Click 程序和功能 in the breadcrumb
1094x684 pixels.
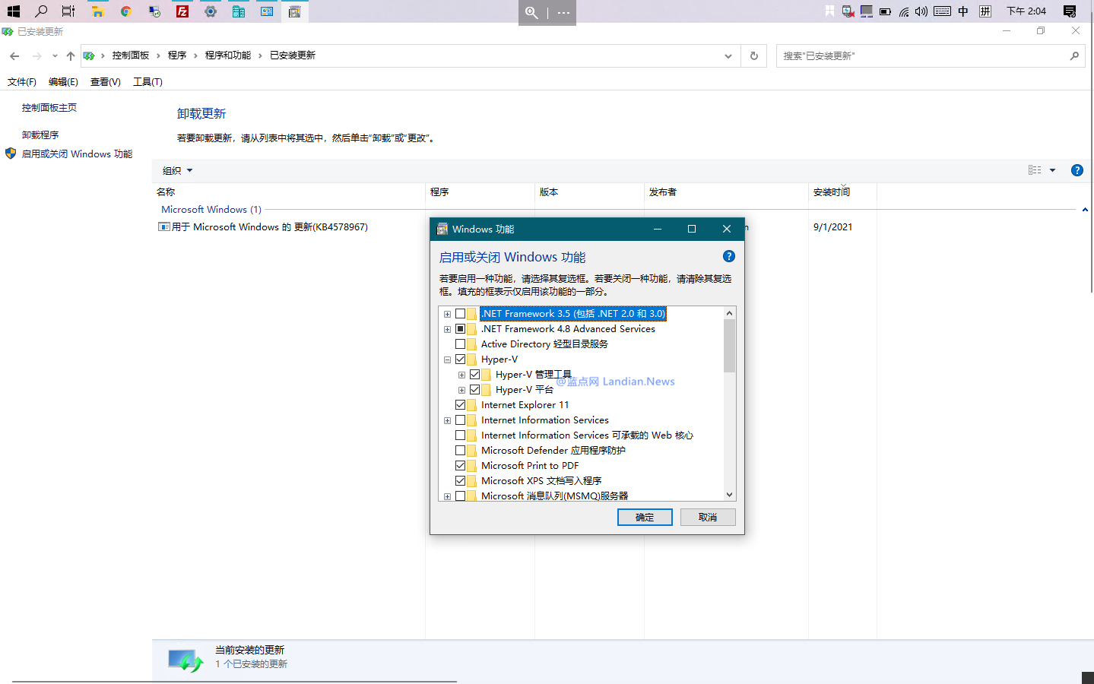[x=227, y=55]
